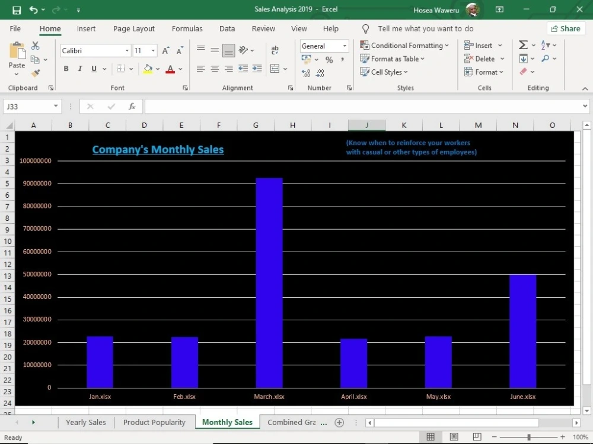Select the Format Painter icon
This screenshot has width=593, height=444.
[x=35, y=72]
